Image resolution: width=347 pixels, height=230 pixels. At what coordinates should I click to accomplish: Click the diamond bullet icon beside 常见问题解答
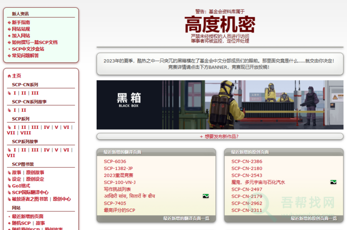coord(9,56)
